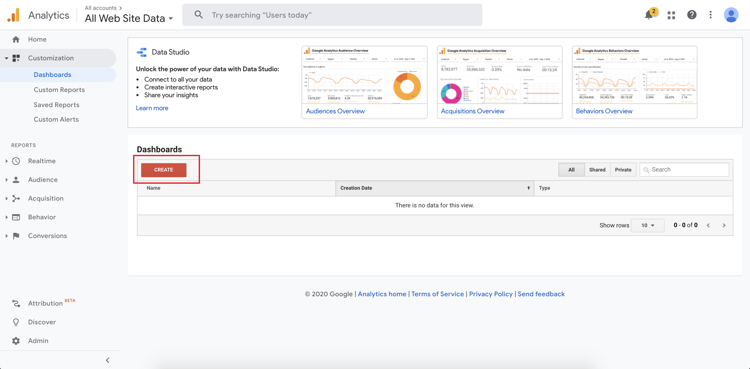This screenshot has width=750, height=369.
Task: Filter dashboards by Private
Action: pos(623,170)
